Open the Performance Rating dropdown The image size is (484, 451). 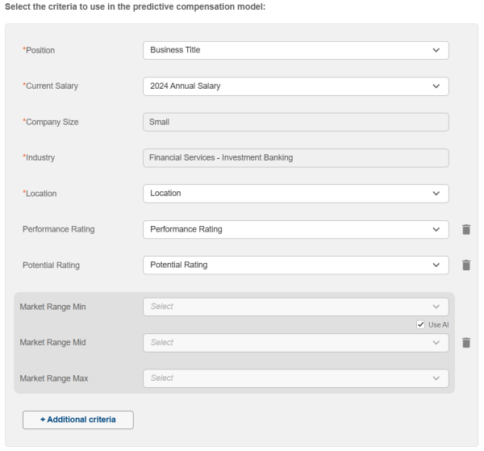(296, 229)
